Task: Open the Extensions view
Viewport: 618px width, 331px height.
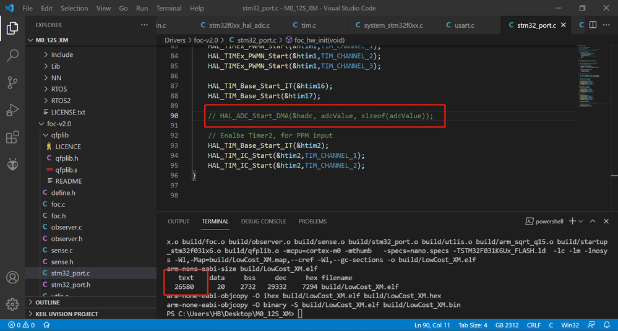Action: [x=12, y=137]
